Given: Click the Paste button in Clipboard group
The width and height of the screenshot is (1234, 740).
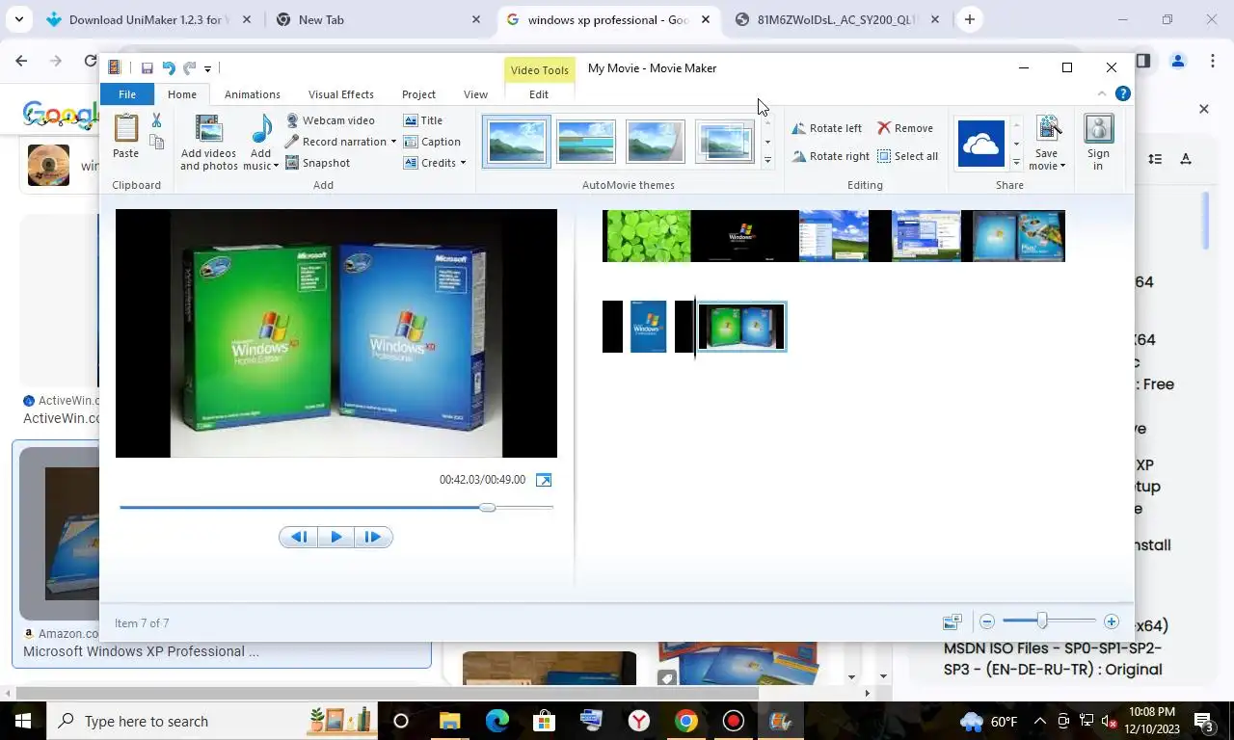Looking at the screenshot, I should [126, 137].
